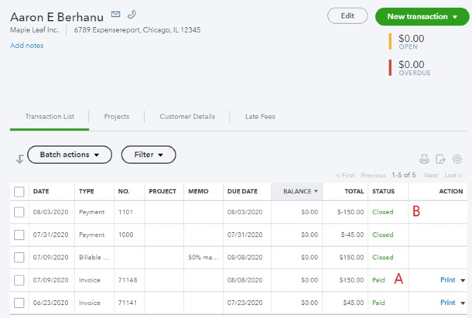Viewport: 472px width, 318px height.
Task: Click the Maple Leaf Inc. company name
Action: (x=34, y=30)
